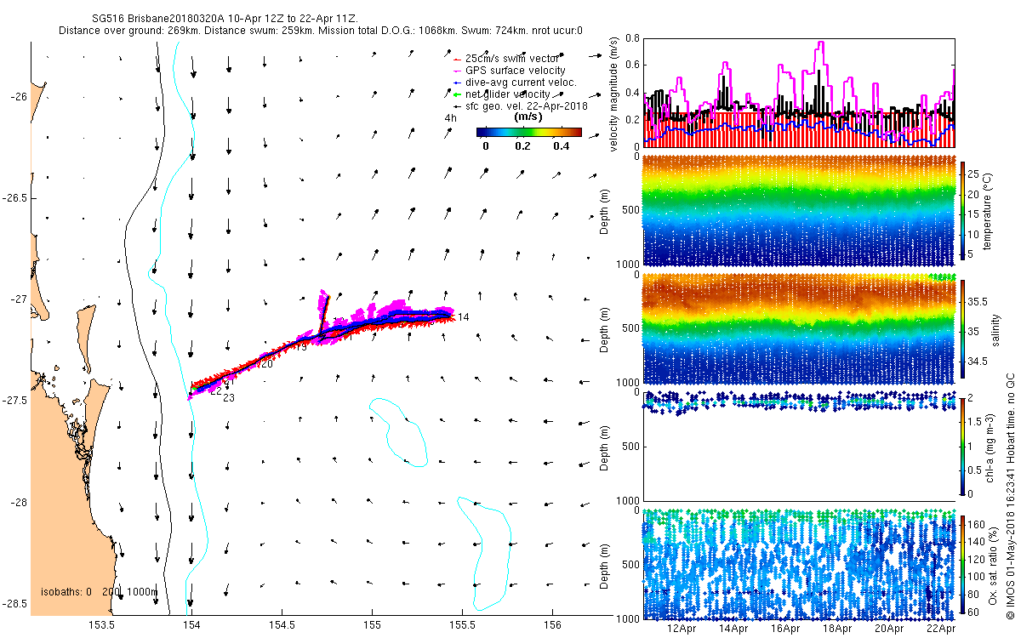Screen dimensions: 1021x638
Task: Click legend entry 'dive-avg current veloc.'
Action: click(522, 82)
